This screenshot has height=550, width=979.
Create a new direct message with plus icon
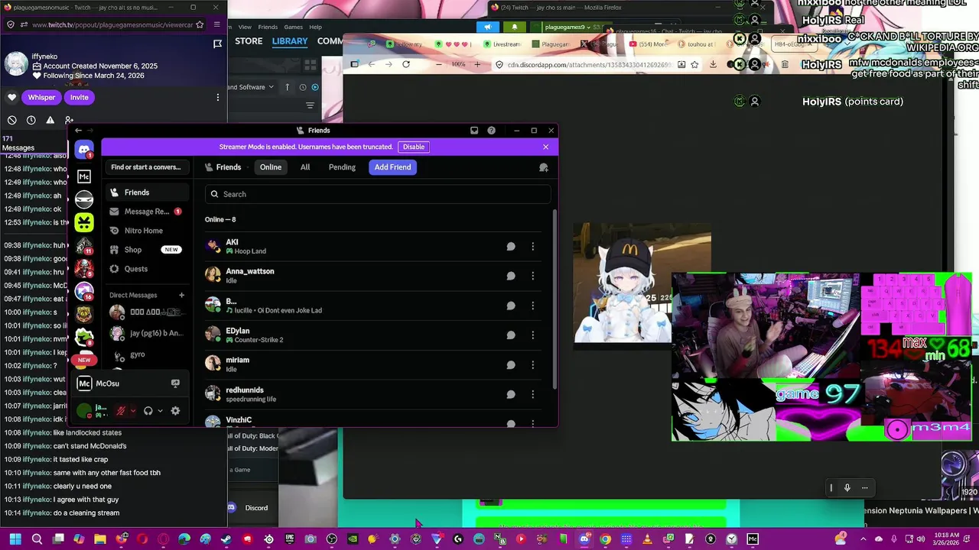(x=181, y=295)
